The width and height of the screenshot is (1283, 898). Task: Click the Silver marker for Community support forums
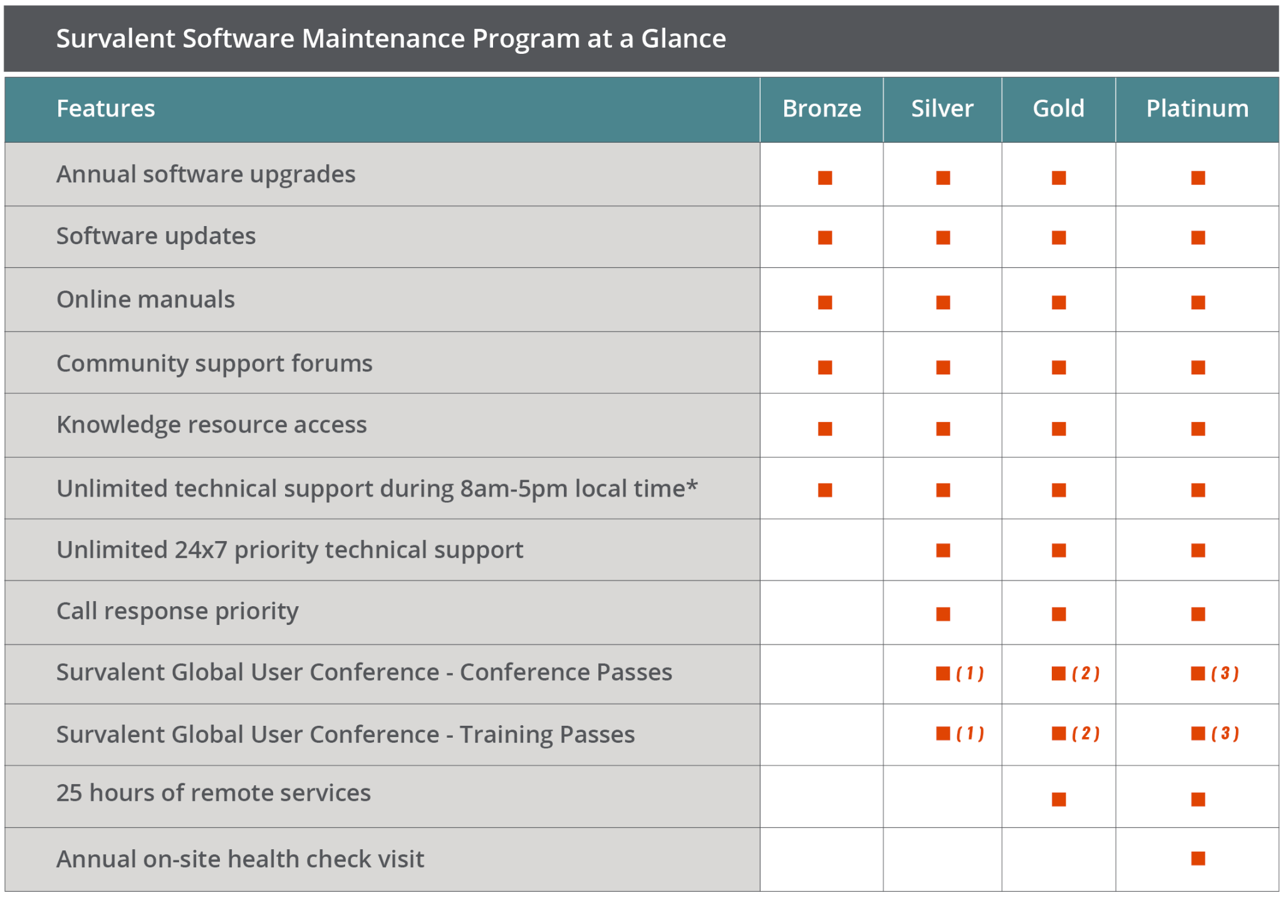943,367
